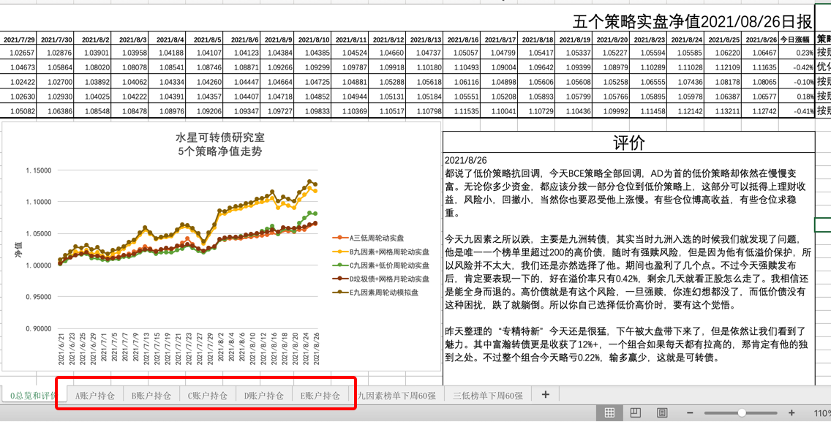The image size is (831, 422).
Task: Click the chart title 水星可转债研究室
Action: click(x=220, y=137)
